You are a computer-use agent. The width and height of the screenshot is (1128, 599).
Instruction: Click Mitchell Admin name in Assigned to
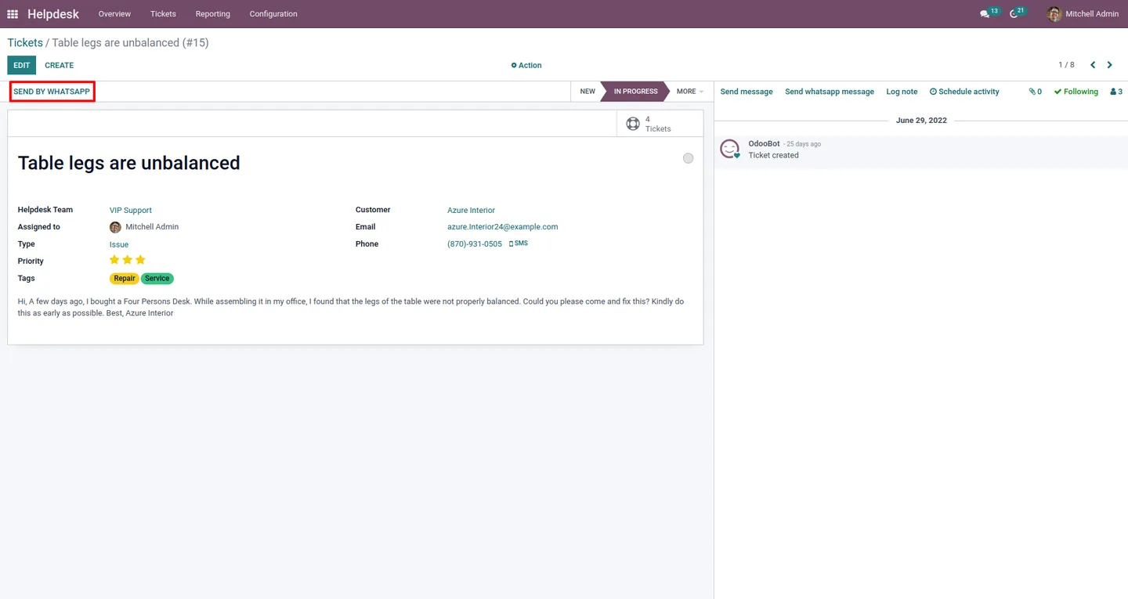click(152, 227)
